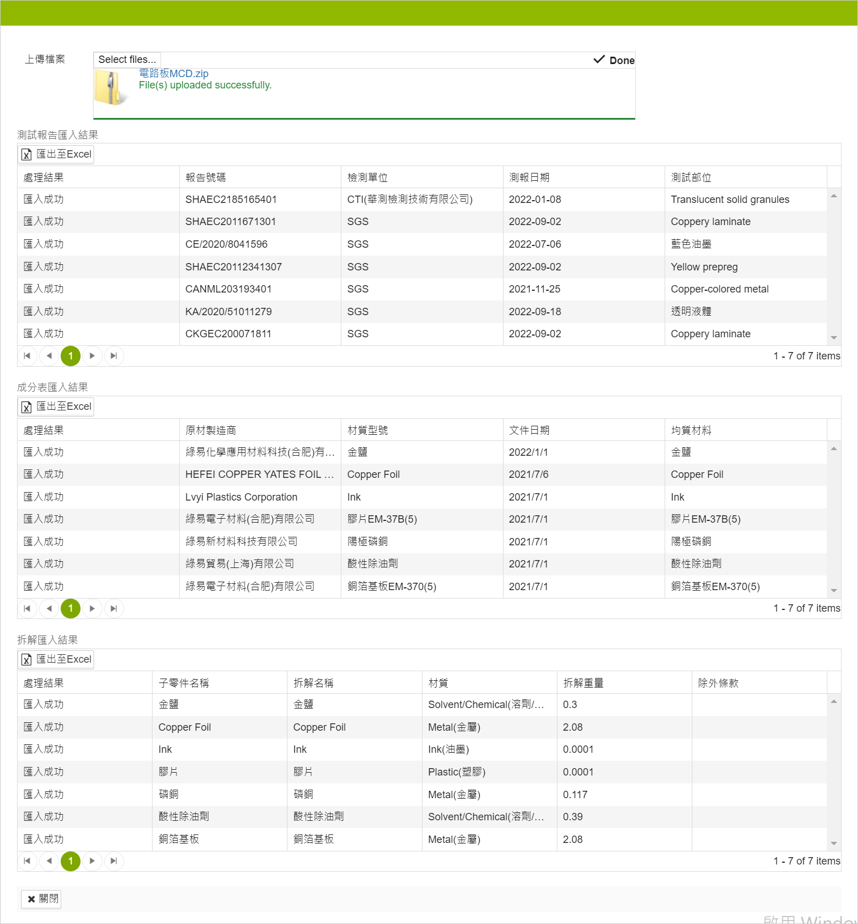Go to first page in disassembly results pager
Screen dimensions: 858x924
27,861
